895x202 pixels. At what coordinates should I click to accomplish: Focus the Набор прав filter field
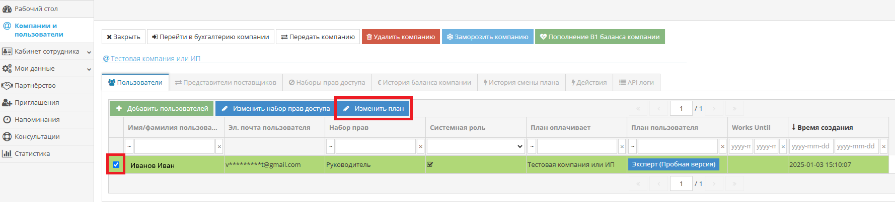(x=376, y=146)
